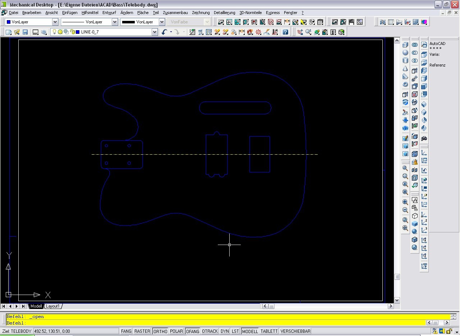The height and width of the screenshot is (336, 460).
Task: Toggle layer on/off light bulb
Action: [x=54, y=32]
